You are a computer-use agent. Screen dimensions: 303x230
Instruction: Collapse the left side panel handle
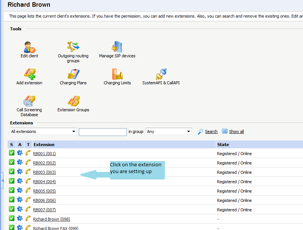coord(3,181)
